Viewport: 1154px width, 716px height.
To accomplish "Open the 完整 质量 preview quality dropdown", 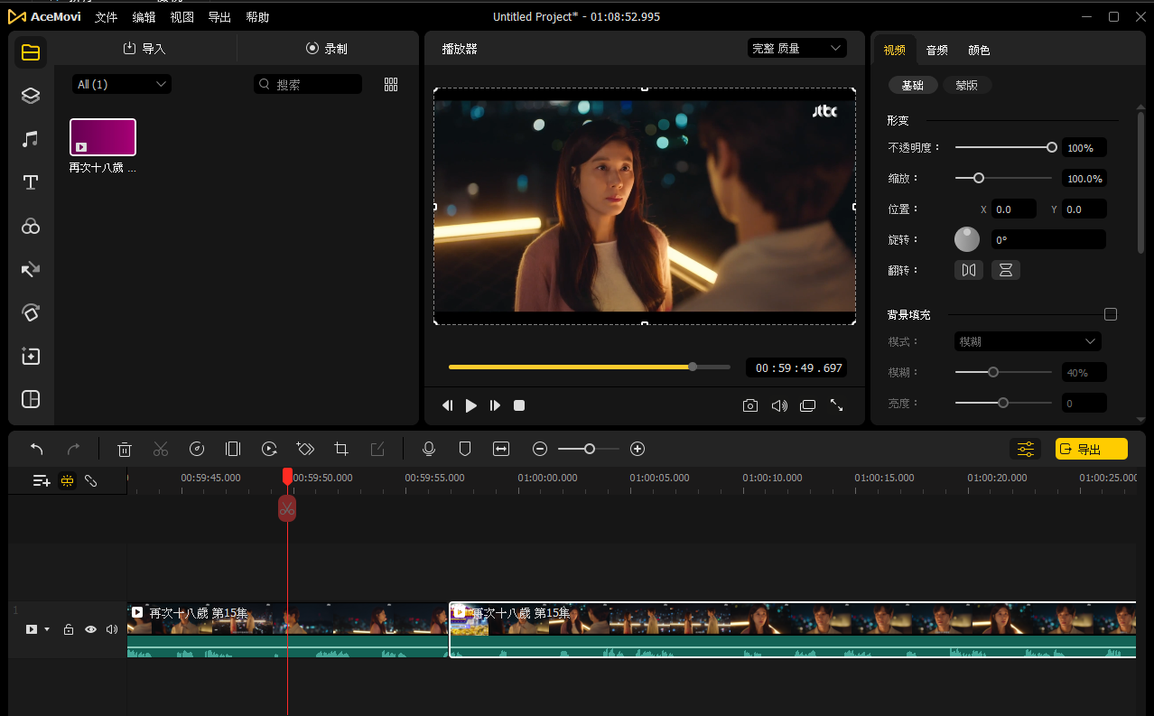I will (x=797, y=48).
